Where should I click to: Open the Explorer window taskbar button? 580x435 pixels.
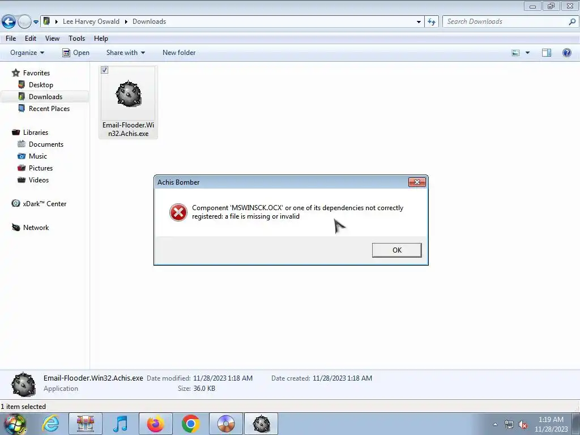tap(86, 424)
